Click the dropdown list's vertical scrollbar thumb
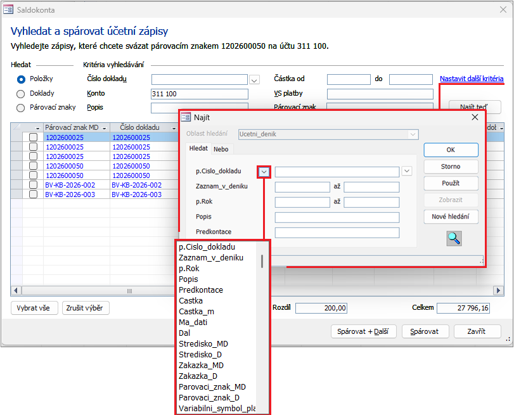This screenshot has height=415, width=514. 262,261
